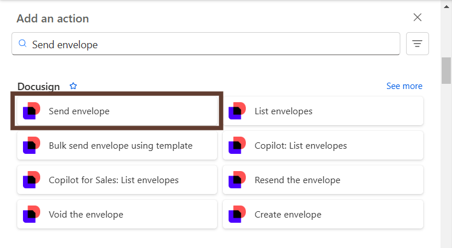
Task: Pick Bulk send envelope using template
Action: click(120, 145)
